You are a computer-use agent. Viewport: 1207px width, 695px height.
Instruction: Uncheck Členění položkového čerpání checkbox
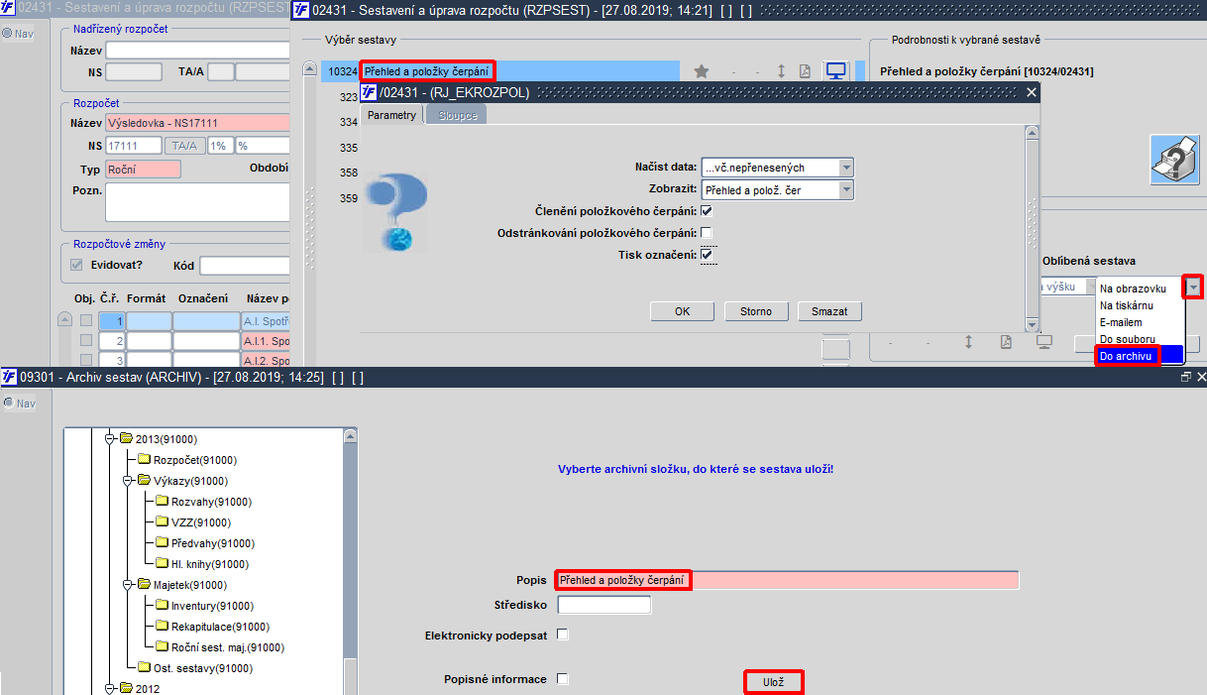pos(707,210)
